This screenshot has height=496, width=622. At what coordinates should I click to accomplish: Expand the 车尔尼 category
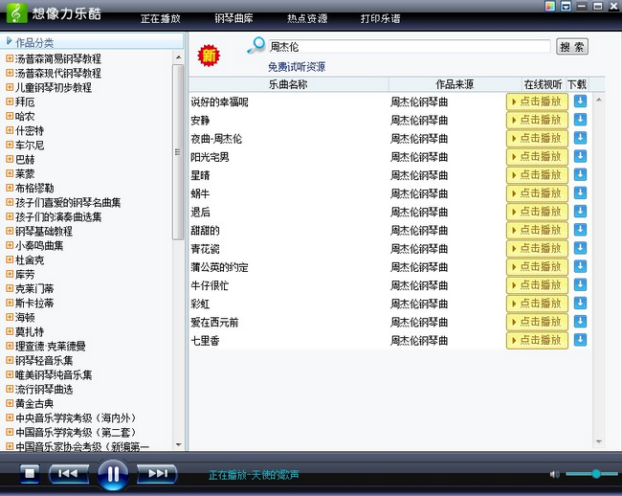[10, 145]
